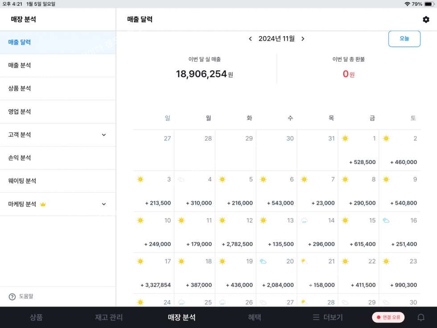Screen dimensions: 437x328
Task: Click the crown icon beside 마케팅 분석
Action: tap(43, 204)
